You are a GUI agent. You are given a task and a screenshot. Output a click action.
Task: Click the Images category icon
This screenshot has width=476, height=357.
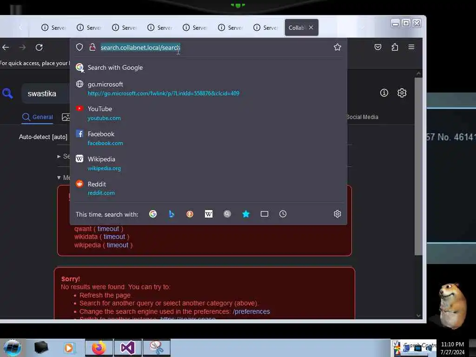(66, 117)
